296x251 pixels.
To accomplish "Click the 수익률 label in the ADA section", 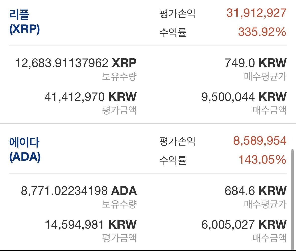I will 173,160.
